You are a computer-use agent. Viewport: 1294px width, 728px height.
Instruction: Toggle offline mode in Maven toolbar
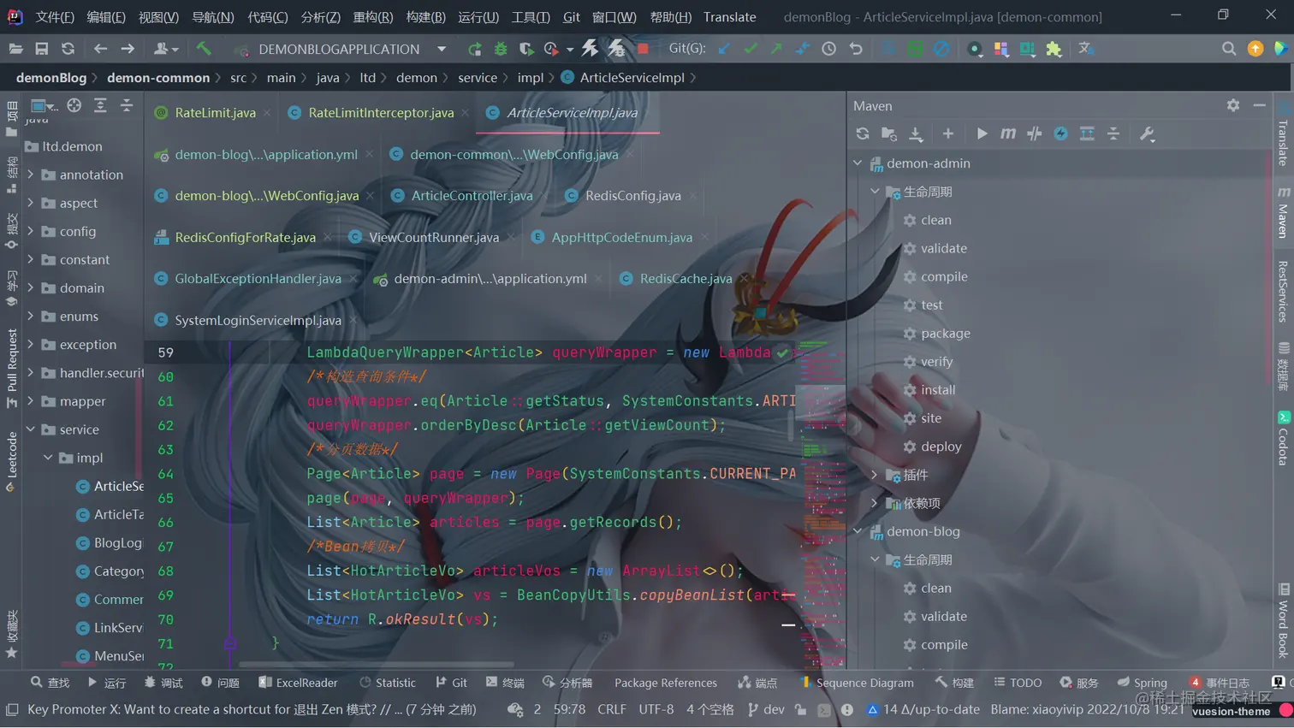(x=1035, y=133)
